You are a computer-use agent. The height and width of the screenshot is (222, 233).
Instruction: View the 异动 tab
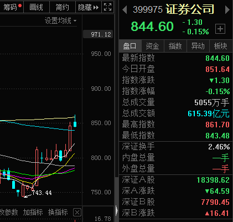198,46
